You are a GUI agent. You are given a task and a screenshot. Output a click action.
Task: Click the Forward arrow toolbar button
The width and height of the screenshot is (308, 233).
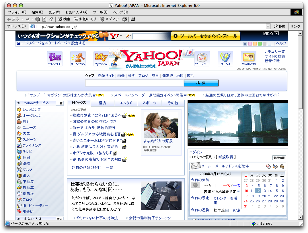[27, 19]
